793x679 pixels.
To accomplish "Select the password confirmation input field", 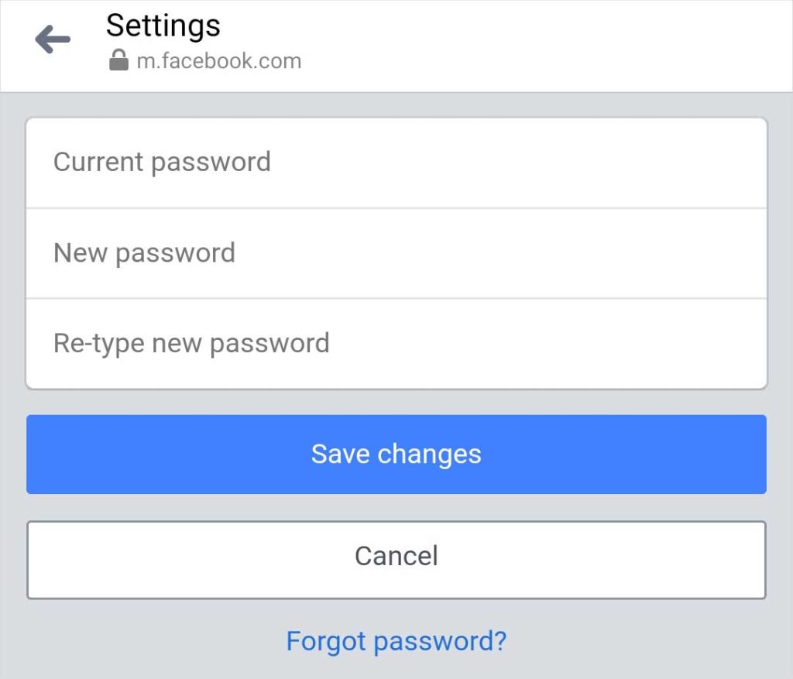I will (396, 343).
